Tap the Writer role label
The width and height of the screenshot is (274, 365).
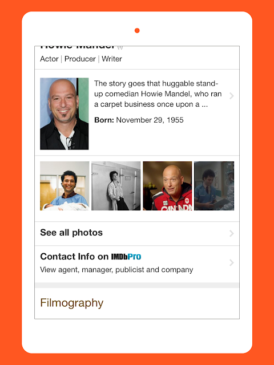pyautogui.click(x=112, y=59)
